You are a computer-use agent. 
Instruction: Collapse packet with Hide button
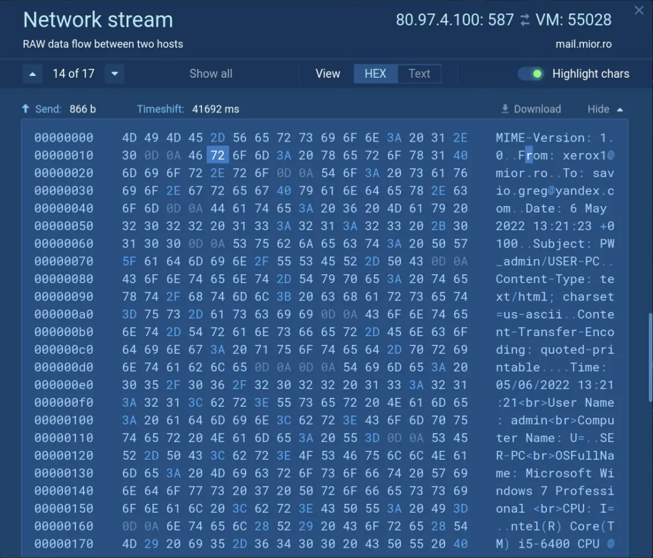tap(605, 109)
